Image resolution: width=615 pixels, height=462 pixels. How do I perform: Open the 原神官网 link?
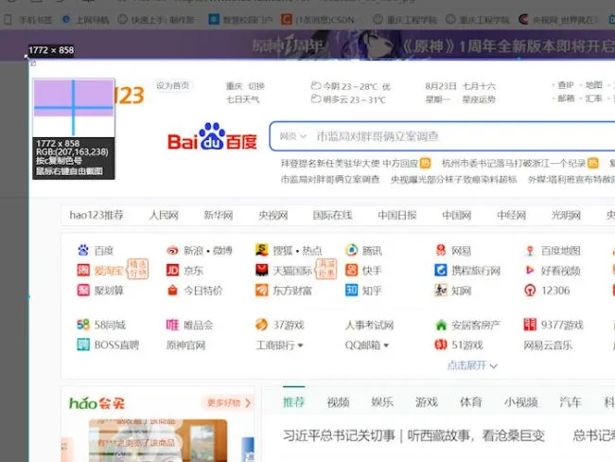point(185,345)
